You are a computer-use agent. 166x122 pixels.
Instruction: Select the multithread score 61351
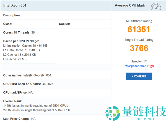(x=139, y=30)
